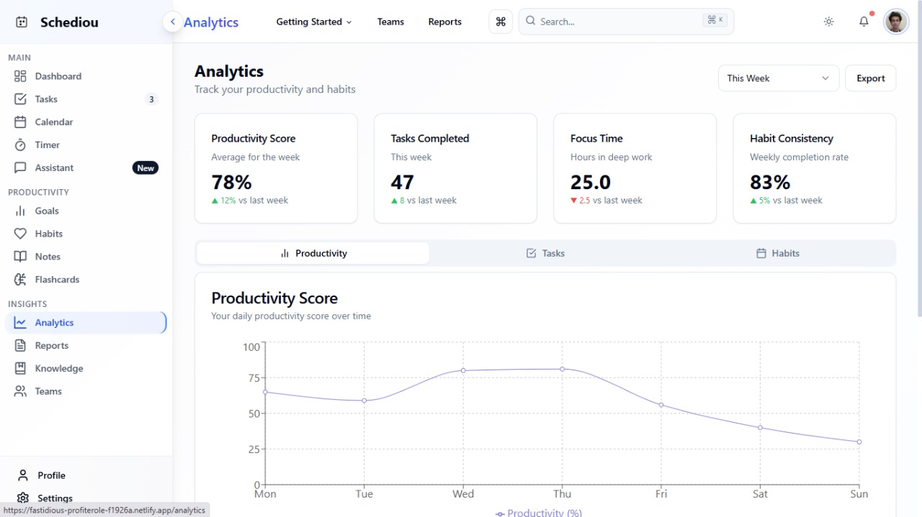
Task: Click the Fri data point on chart
Action: (x=661, y=405)
